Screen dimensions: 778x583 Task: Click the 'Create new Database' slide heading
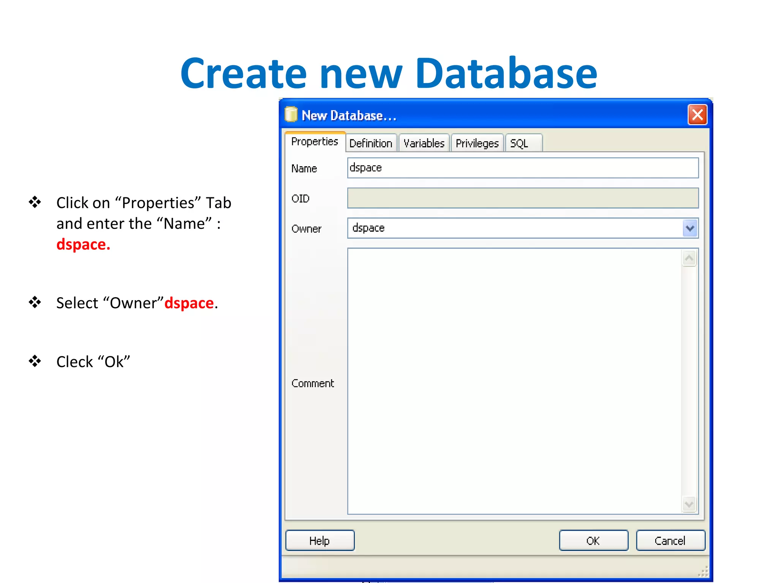click(389, 73)
